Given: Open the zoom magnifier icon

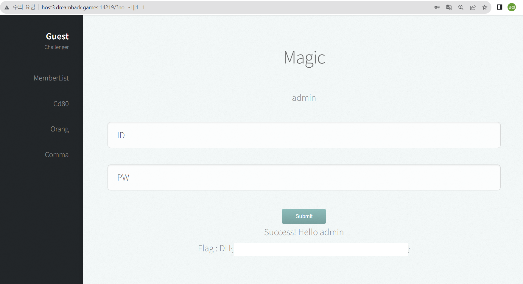Looking at the screenshot, I should coord(461,7).
